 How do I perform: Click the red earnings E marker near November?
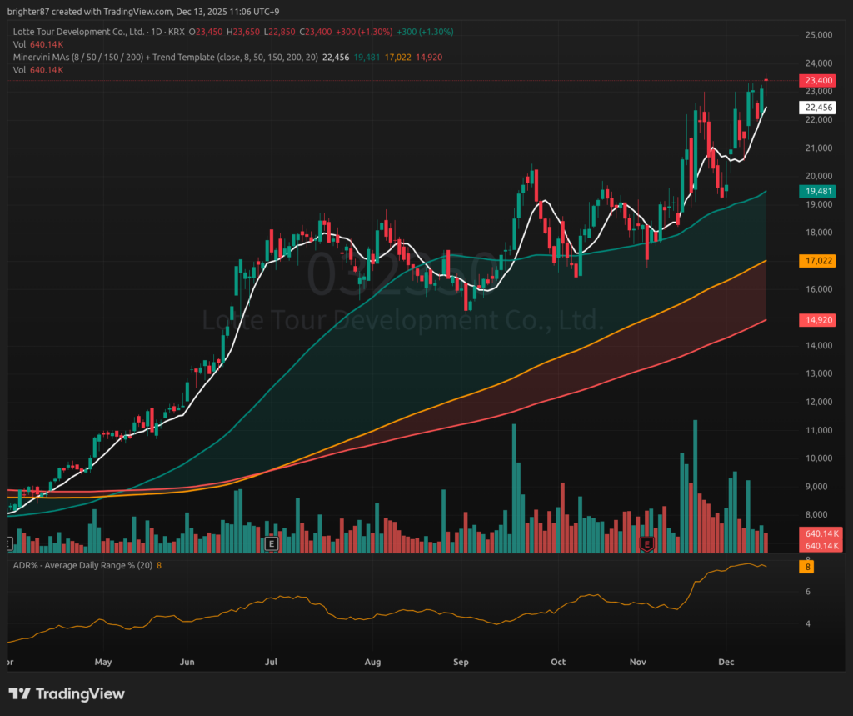[x=646, y=543]
